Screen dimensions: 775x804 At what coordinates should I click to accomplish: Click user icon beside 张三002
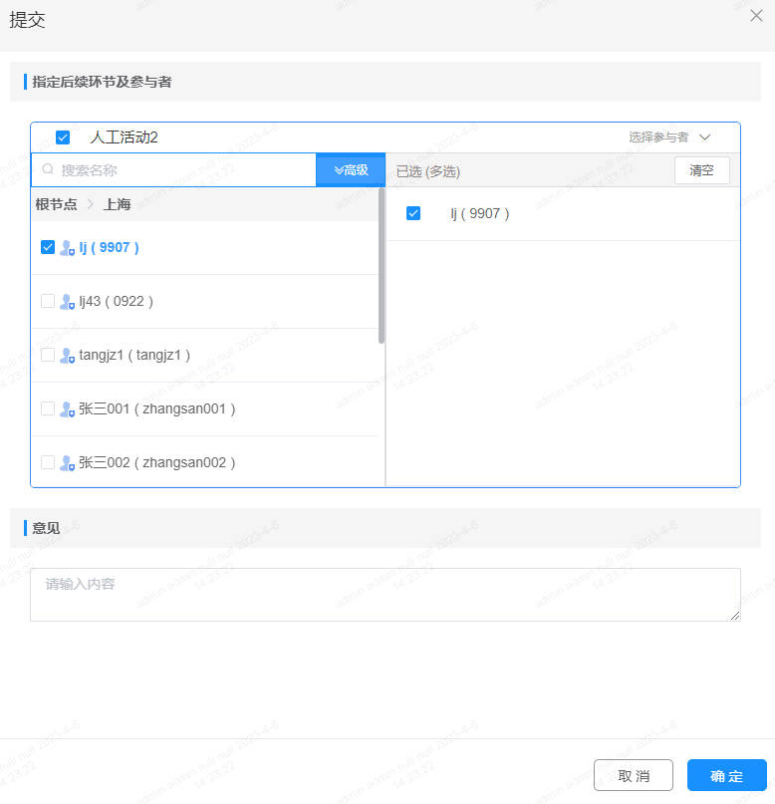[67, 463]
